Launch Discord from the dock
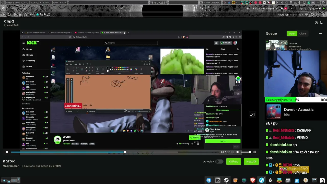Viewport: 327px width, 184px height. click(x=218, y=180)
